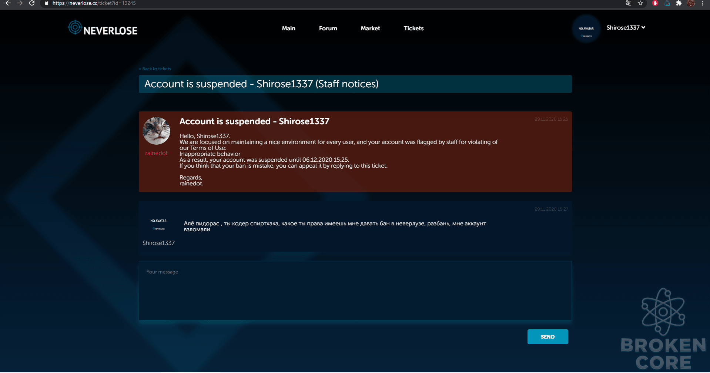710x373 pixels.
Task: Click the red ad blocker extension icon
Action: click(655, 3)
